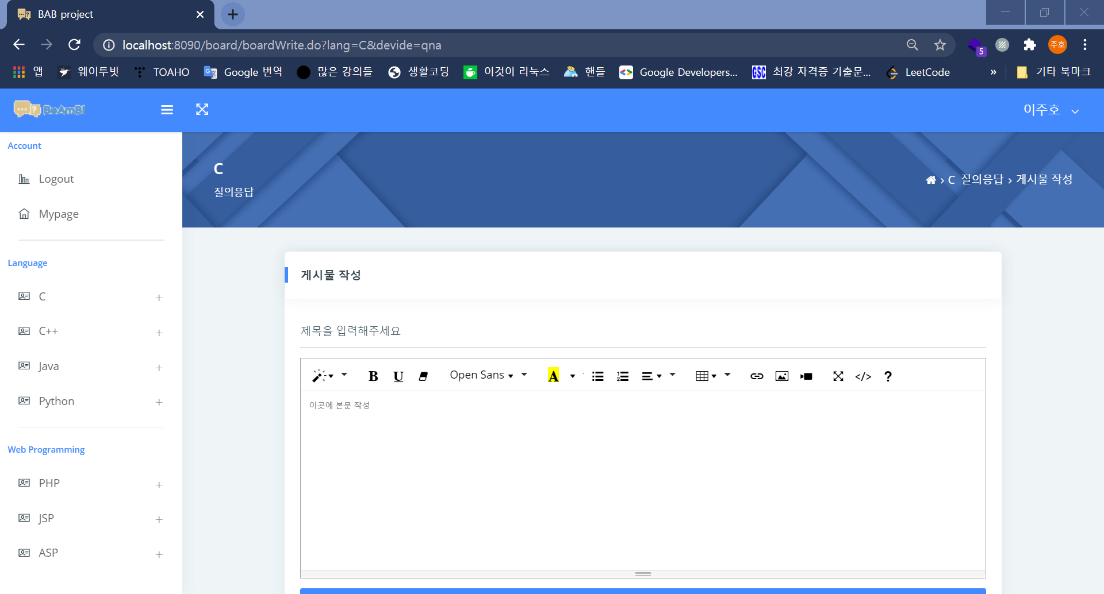Click the fullscreen icon in the blue header
The height and width of the screenshot is (594, 1104).
click(x=202, y=109)
